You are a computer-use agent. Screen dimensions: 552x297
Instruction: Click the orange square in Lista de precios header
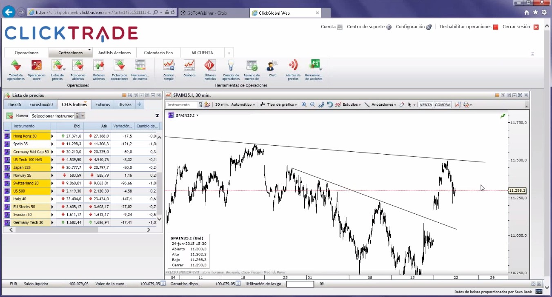(x=124, y=95)
